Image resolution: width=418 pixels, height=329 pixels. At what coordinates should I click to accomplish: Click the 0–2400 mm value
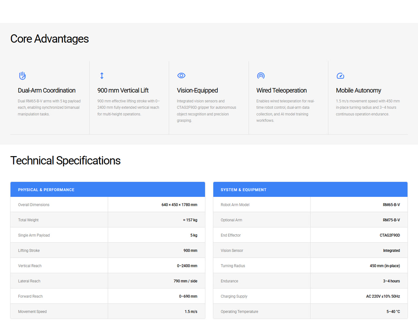click(187, 266)
